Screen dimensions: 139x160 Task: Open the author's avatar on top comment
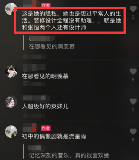pyautogui.click(x=11, y=9)
